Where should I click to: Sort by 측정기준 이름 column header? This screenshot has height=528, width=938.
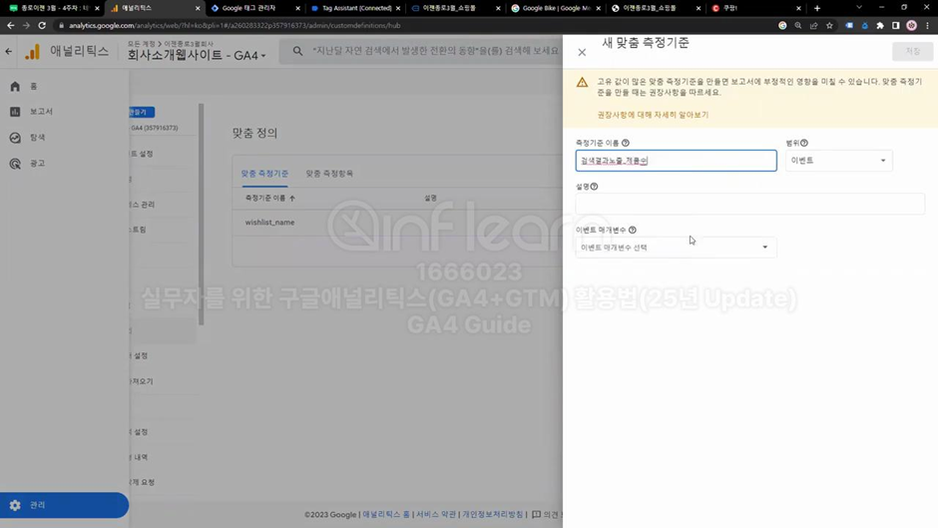(x=269, y=198)
